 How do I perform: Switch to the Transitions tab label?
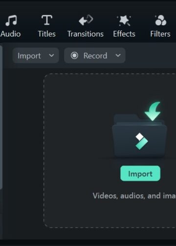[86, 34]
